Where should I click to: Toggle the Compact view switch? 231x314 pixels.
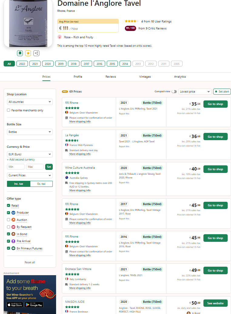point(174,92)
